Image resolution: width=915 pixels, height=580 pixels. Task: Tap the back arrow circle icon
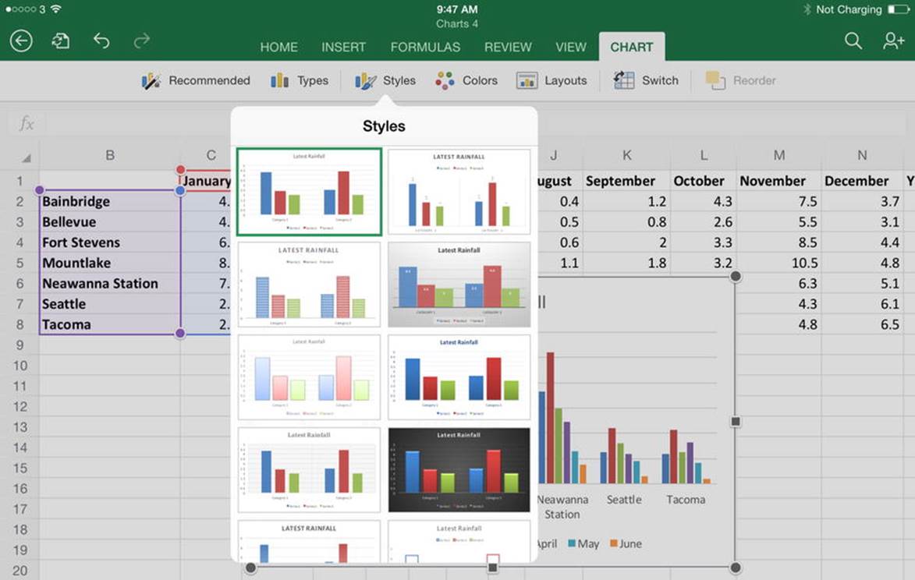21,41
